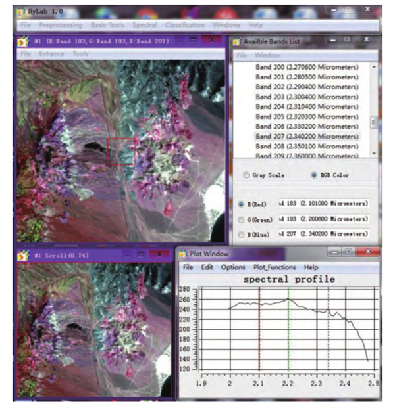Select Band 206 (2.330200 Micrometers)

click(307, 126)
